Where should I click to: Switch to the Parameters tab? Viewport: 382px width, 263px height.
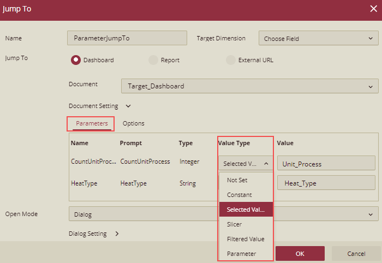coord(92,123)
